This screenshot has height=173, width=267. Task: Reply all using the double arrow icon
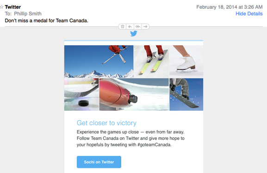(138, 26)
